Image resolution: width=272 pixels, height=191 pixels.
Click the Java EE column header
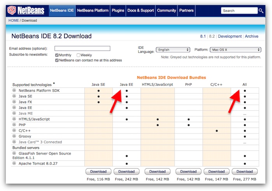coord(126,84)
